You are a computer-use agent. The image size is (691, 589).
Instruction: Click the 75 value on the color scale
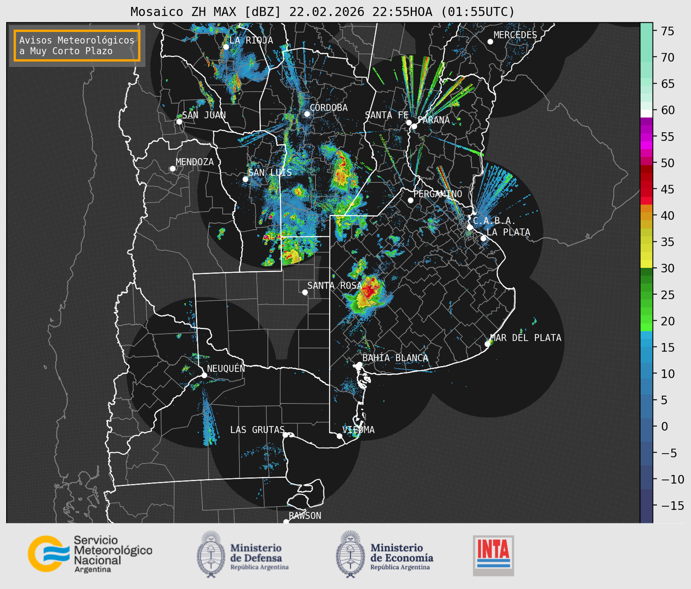pos(667,31)
